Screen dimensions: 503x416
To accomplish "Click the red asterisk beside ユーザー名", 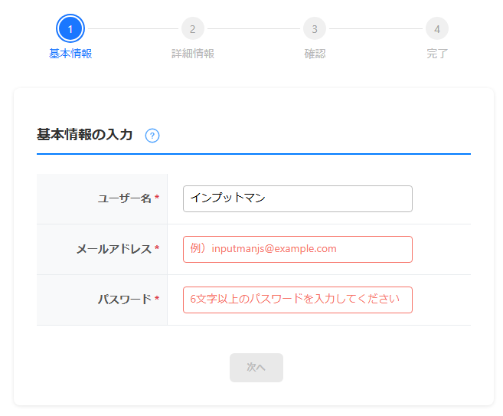I will (157, 198).
